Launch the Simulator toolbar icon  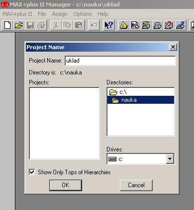tap(158, 25)
